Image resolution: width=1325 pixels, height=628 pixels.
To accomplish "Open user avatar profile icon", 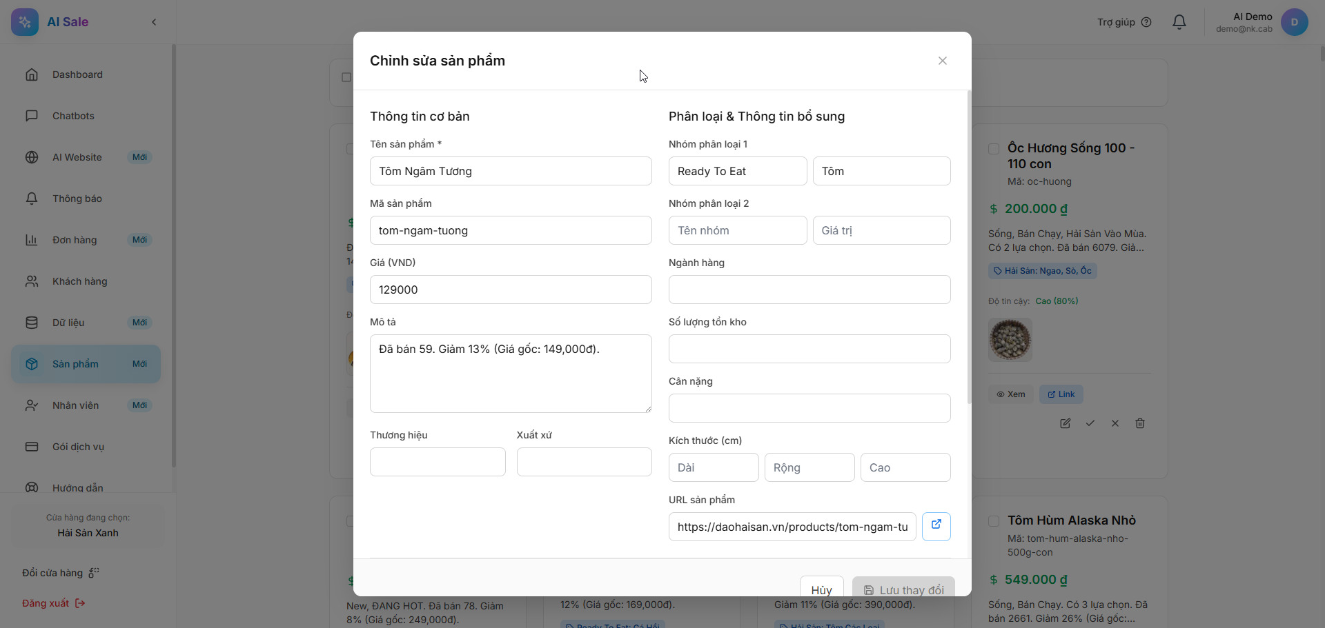I will pos(1294,22).
